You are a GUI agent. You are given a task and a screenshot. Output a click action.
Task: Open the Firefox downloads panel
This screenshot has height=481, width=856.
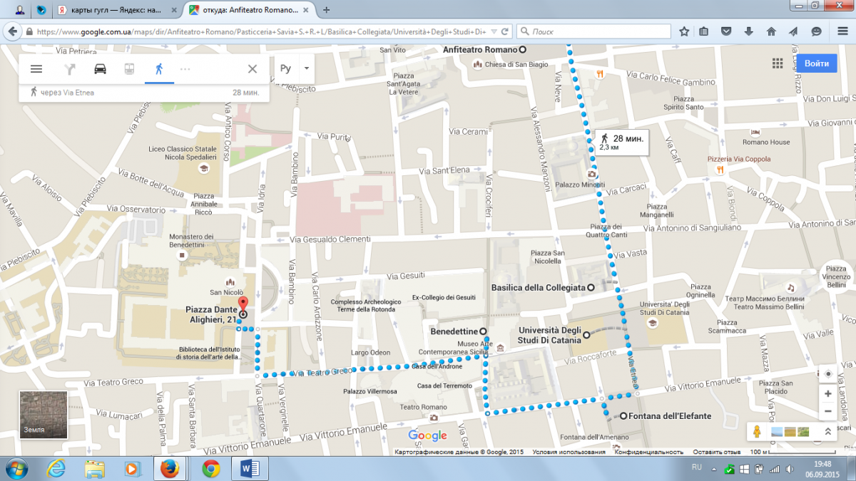click(748, 32)
